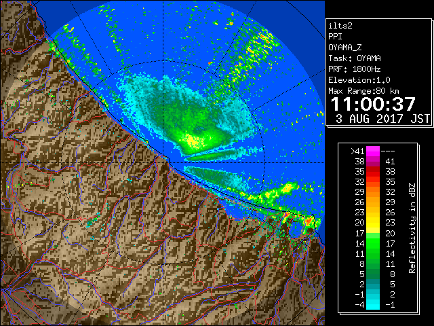Select the red 35 dBZ color swatch
This screenshot has height=326, width=434.
pyautogui.click(x=373, y=172)
